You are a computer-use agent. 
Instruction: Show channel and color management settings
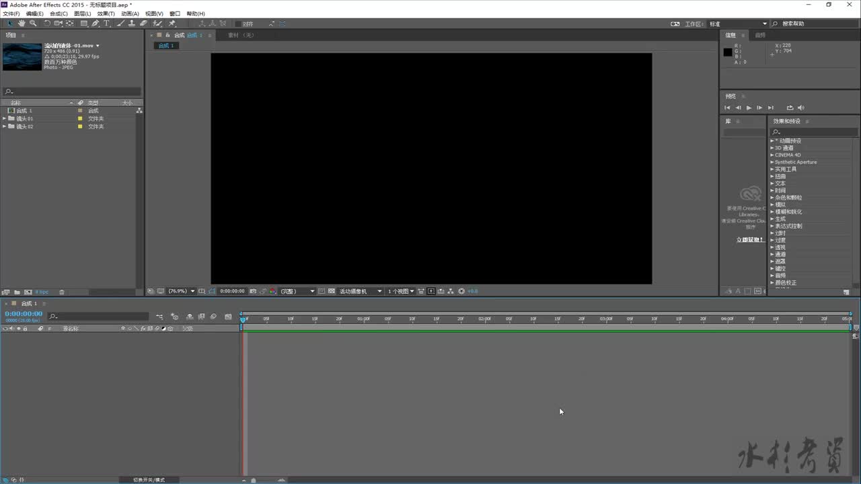[x=272, y=291]
